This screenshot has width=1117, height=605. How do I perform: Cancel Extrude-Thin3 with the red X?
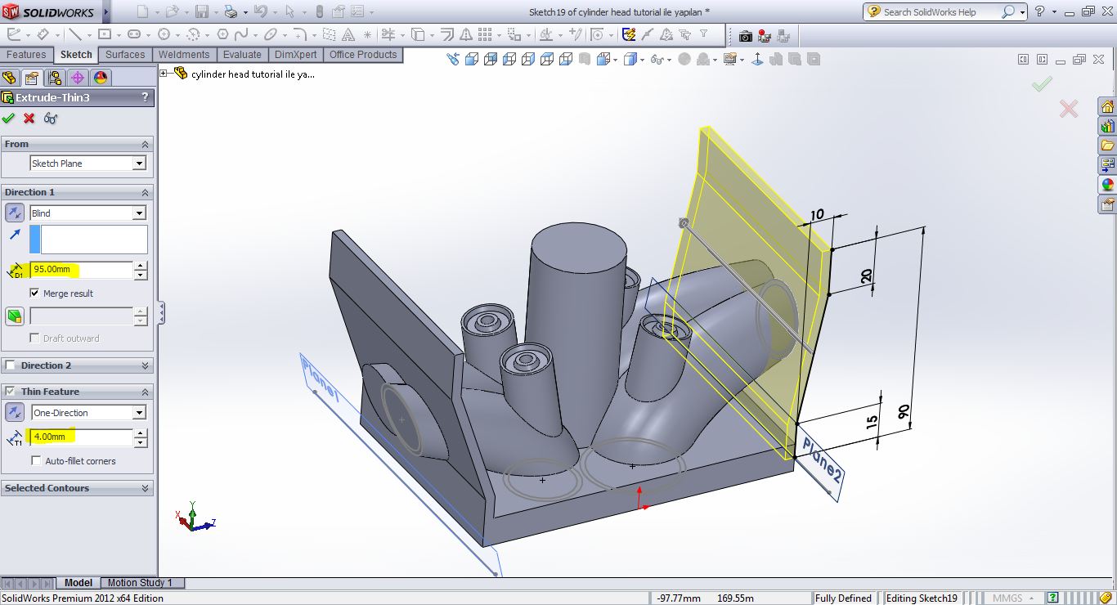click(29, 119)
